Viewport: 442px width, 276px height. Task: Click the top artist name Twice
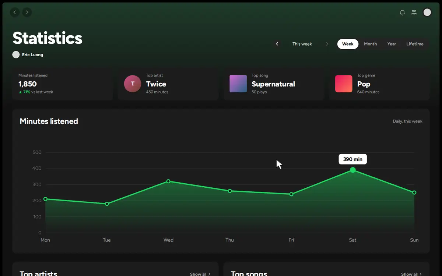point(156,84)
